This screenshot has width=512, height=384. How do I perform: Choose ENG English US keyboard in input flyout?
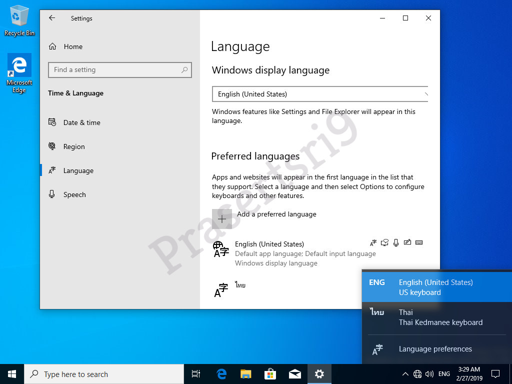[437, 287]
